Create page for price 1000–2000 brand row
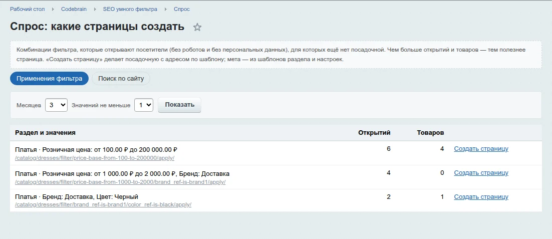552x239 pixels. (x=481, y=173)
